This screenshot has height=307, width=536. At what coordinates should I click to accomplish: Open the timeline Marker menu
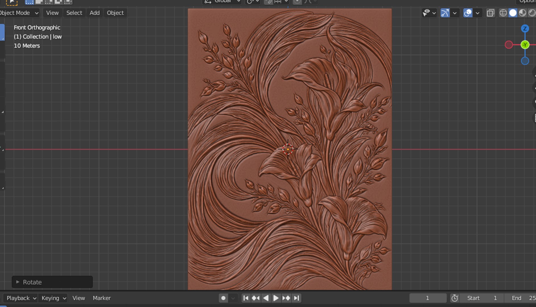point(102,298)
